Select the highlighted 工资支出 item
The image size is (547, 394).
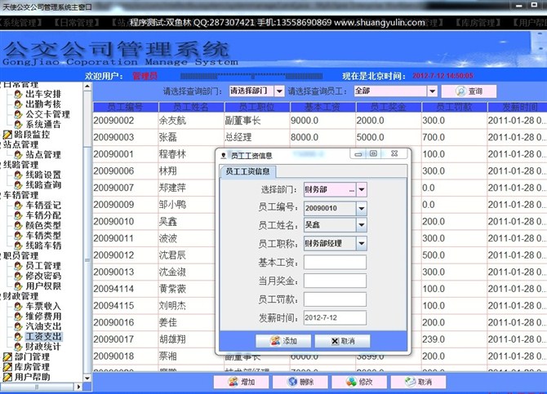point(43,336)
